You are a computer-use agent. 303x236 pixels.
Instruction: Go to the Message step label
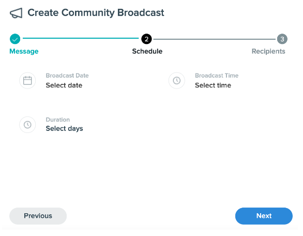tap(24, 51)
